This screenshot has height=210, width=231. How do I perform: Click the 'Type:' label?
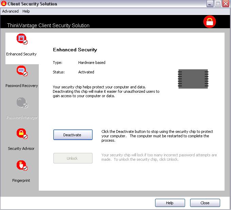[57, 63]
